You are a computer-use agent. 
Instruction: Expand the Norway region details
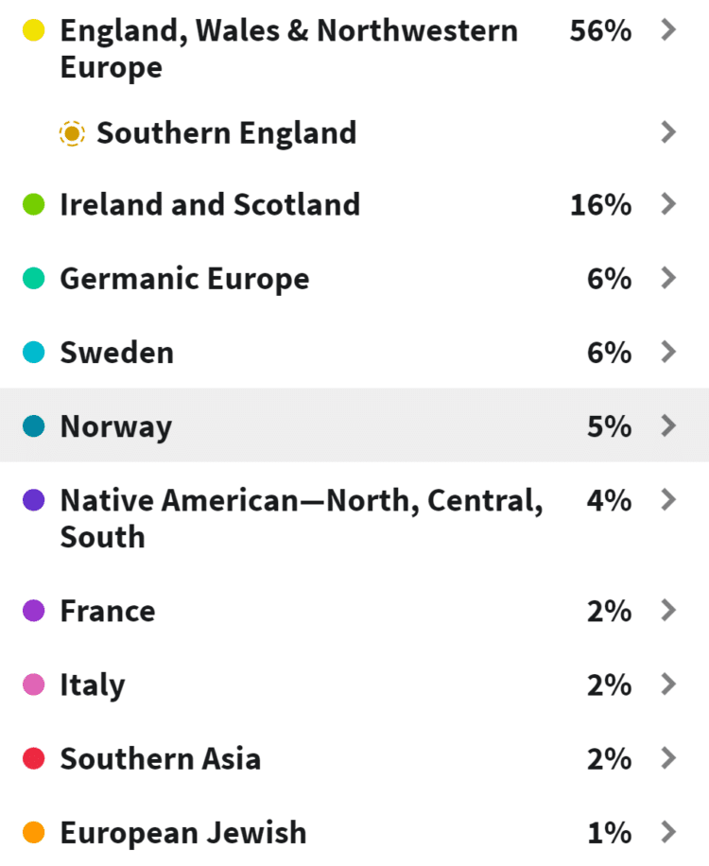point(669,425)
